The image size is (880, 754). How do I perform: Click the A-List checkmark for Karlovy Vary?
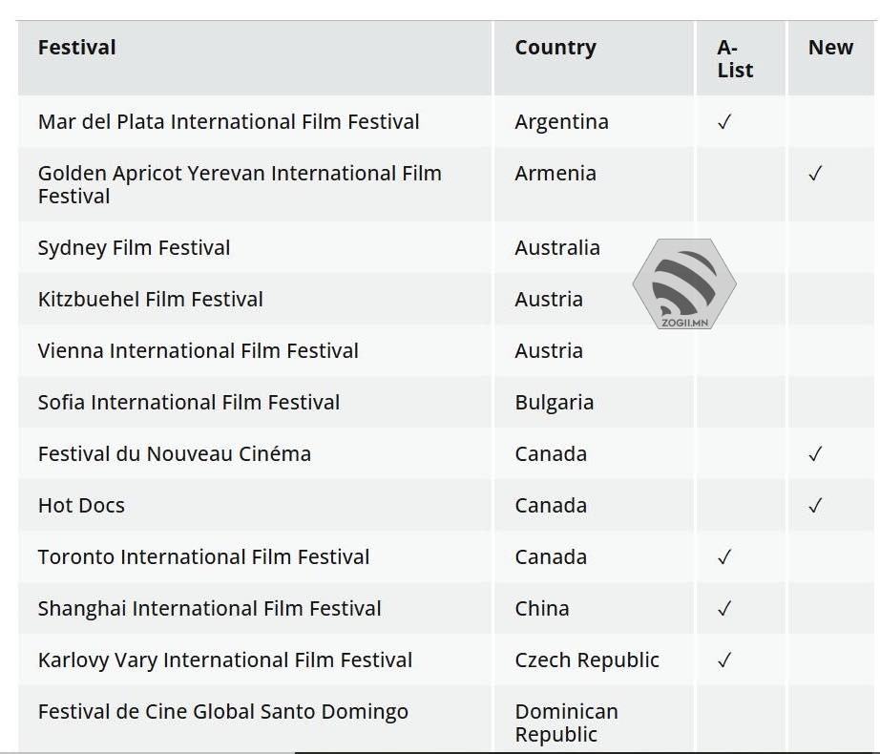pos(724,660)
